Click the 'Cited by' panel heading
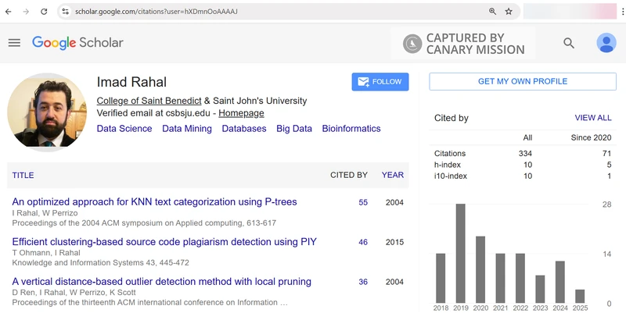This screenshot has height=313, width=626. 452,118
